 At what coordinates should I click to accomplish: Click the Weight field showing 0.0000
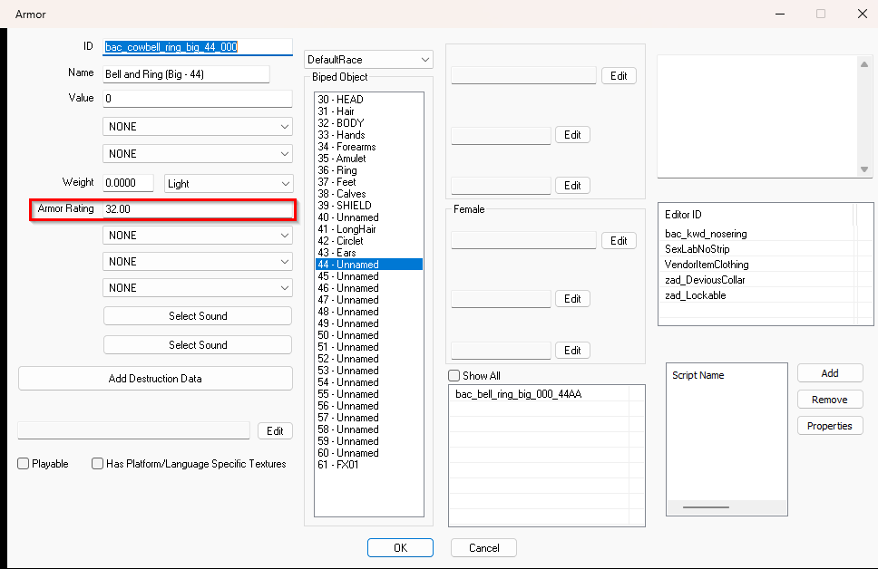click(128, 183)
